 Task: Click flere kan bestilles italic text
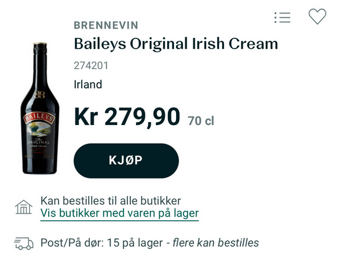(216, 243)
